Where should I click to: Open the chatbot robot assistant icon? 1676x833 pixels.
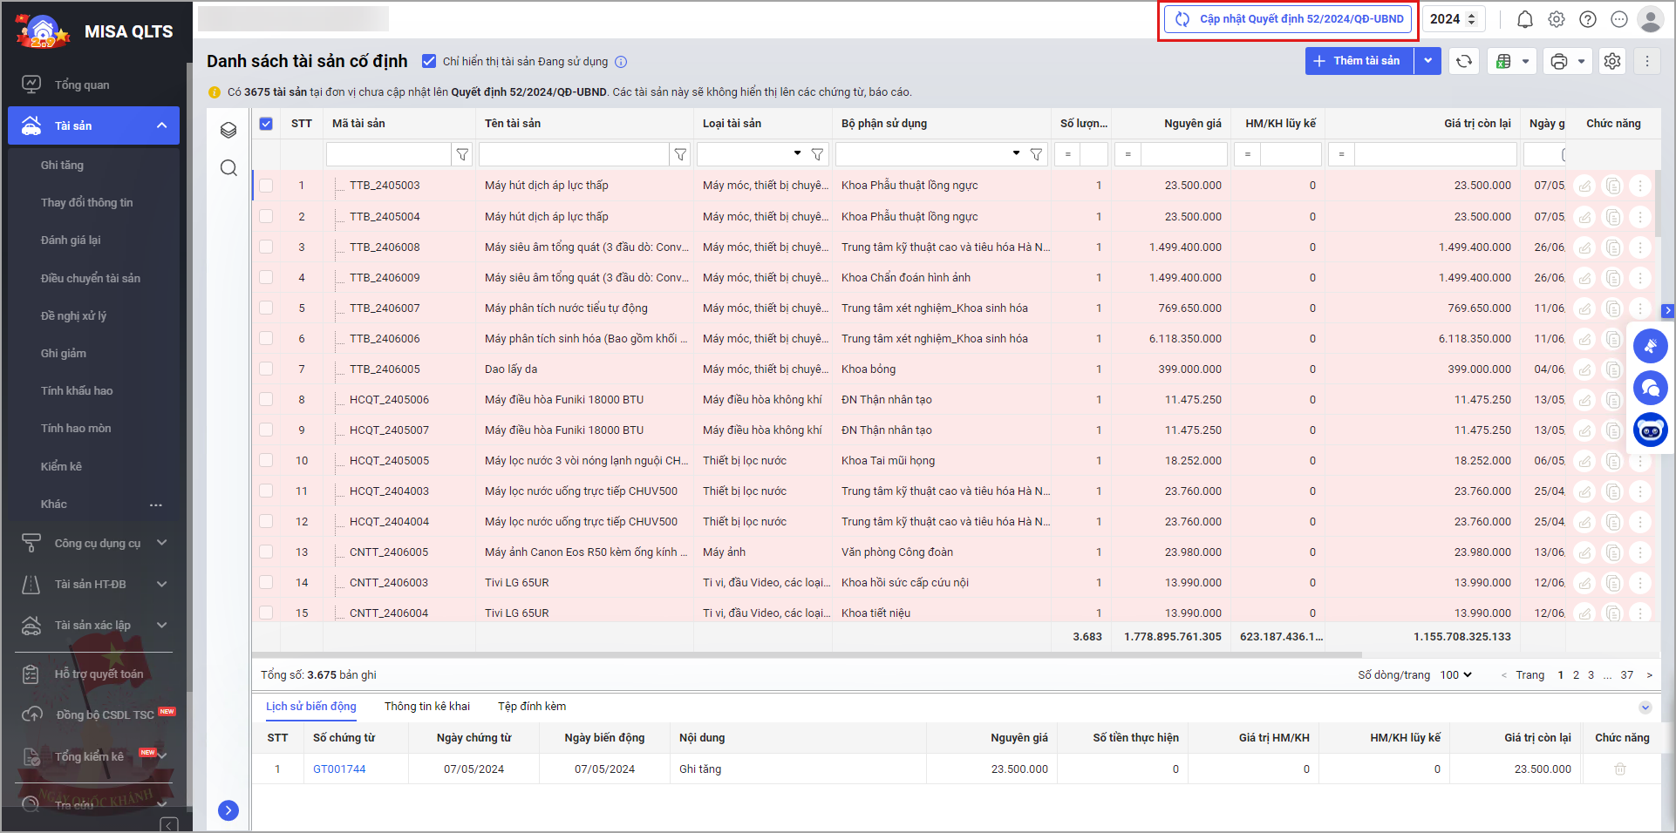(x=1650, y=430)
